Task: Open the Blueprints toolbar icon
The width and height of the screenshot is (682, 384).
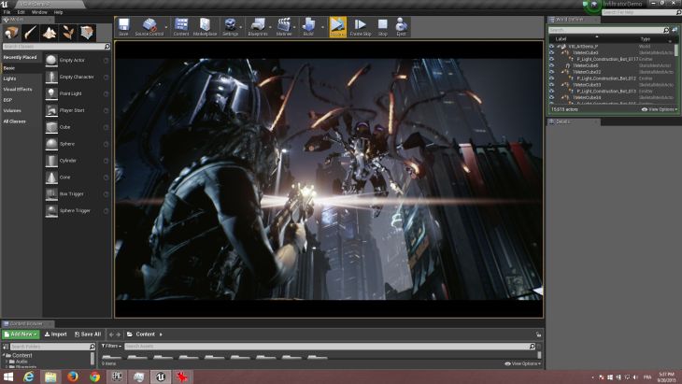Action: click(258, 25)
